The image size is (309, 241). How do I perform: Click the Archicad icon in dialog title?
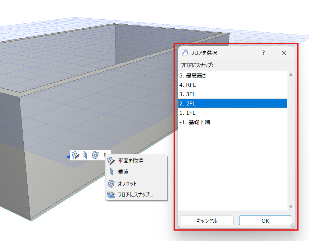pyautogui.click(x=185, y=53)
